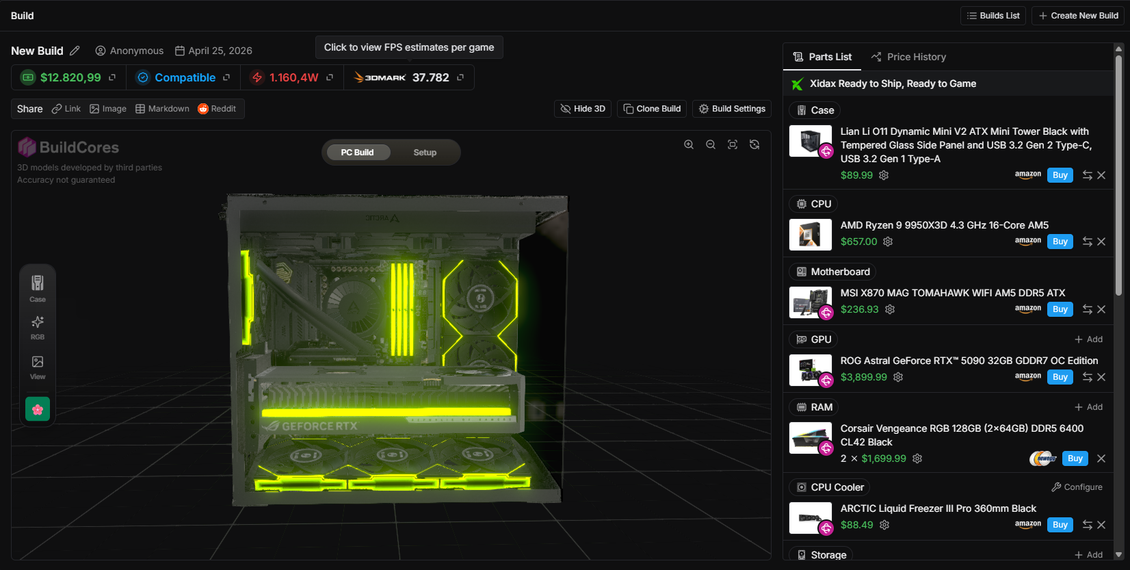1130x570 pixels.
Task: Open the Lian Li O11 case thumbnail
Action: click(811, 141)
